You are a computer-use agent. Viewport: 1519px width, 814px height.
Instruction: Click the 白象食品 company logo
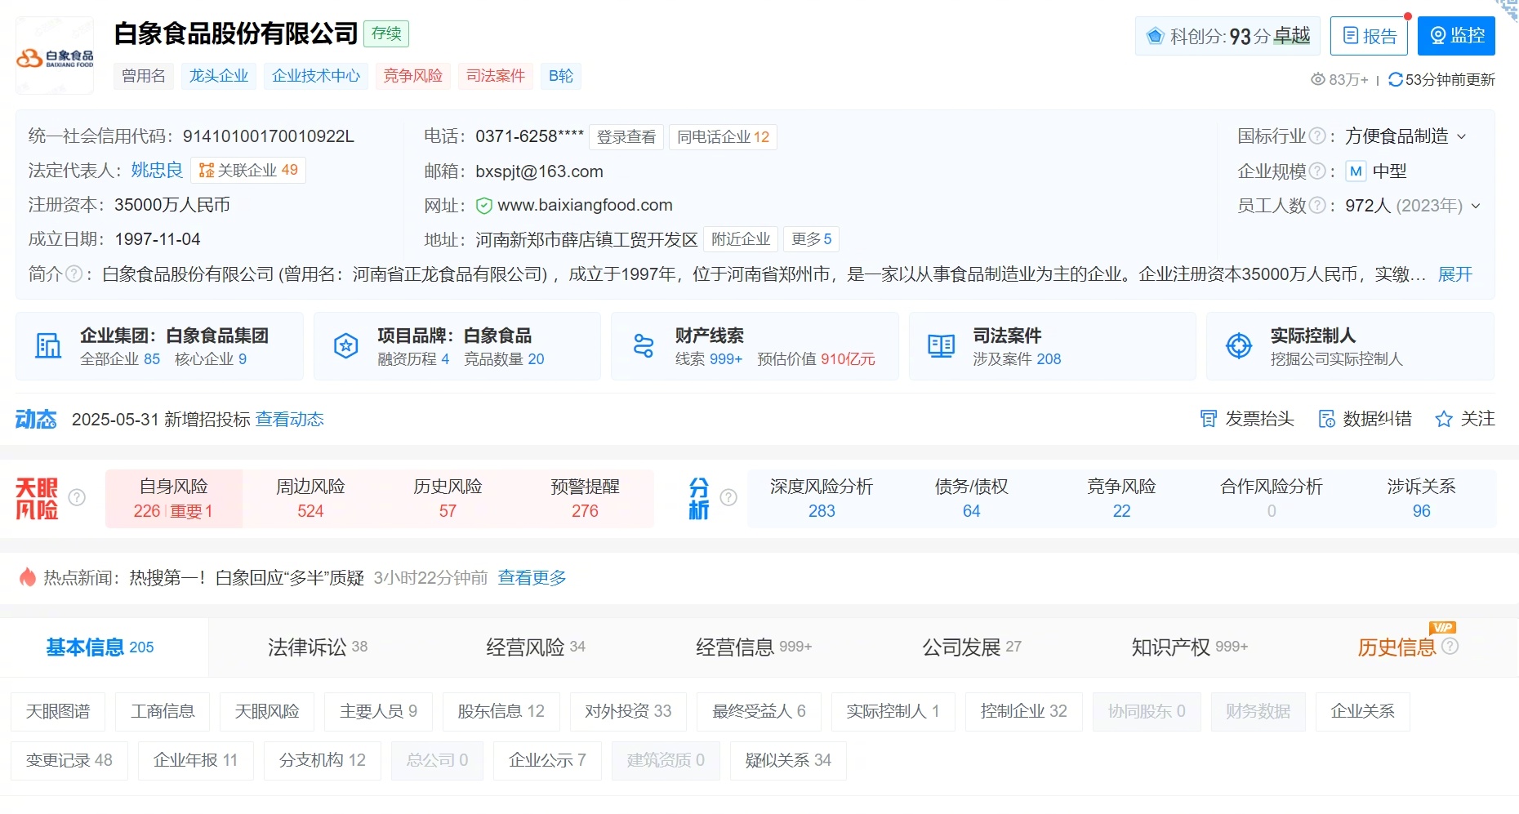(x=55, y=56)
